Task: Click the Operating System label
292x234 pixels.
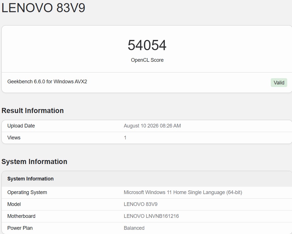Action: (x=27, y=192)
